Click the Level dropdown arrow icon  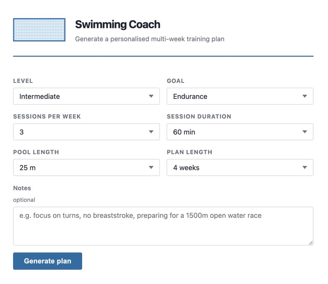[x=151, y=96]
